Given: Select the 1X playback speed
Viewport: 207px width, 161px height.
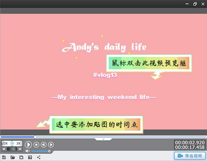Looking at the screenshot, I should (12, 143).
